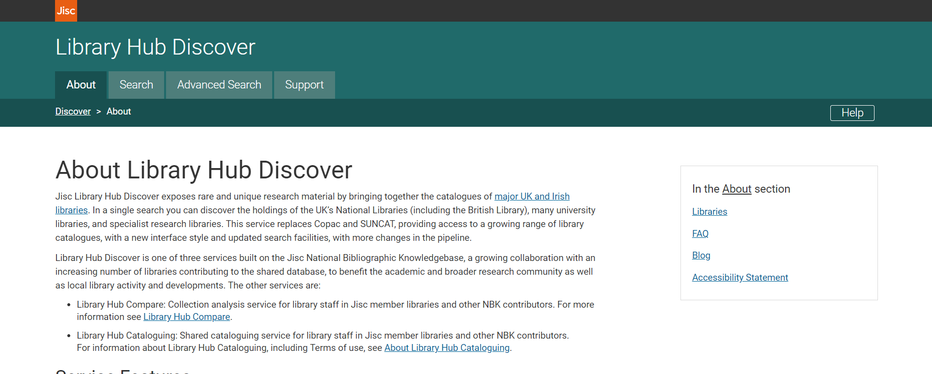This screenshot has height=374, width=932.
Task: Click About link in sidebar heading
Action: point(736,189)
